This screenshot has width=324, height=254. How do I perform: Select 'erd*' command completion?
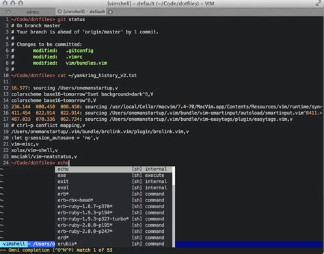click(x=114, y=238)
